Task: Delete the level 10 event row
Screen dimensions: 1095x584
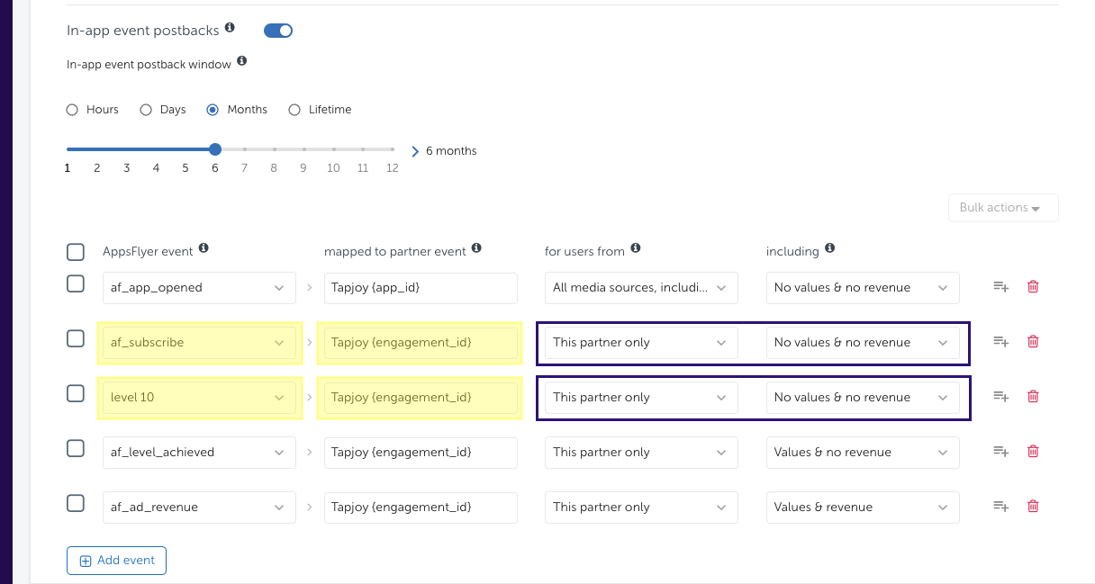Action: 1033,397
